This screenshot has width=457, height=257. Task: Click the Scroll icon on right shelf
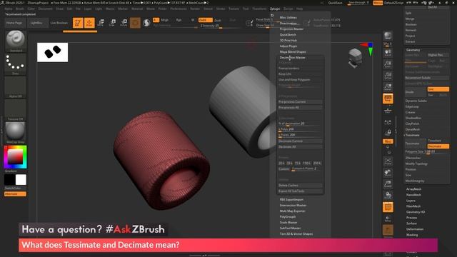pyautogui.click(x=388, y=52)
